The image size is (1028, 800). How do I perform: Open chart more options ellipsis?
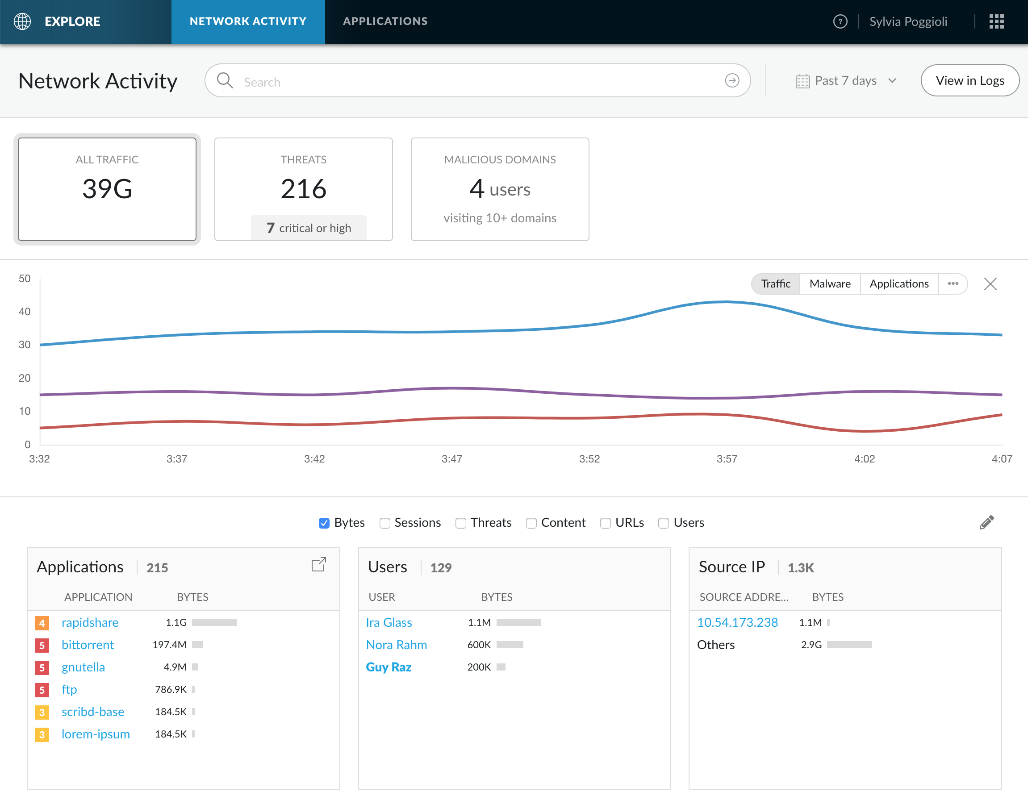click(x=953, y=284)
